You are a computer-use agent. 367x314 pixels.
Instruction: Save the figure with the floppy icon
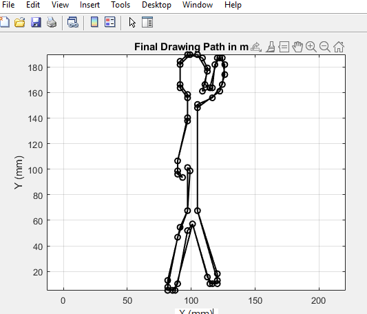(x=36, y=23)
